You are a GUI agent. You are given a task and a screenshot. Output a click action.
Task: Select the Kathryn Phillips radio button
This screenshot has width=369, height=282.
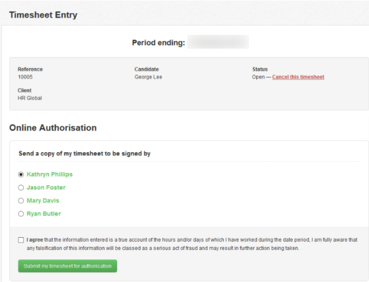click(21, 174)
